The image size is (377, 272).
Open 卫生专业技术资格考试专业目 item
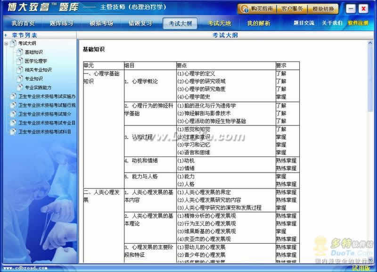[x=47, y=123]
